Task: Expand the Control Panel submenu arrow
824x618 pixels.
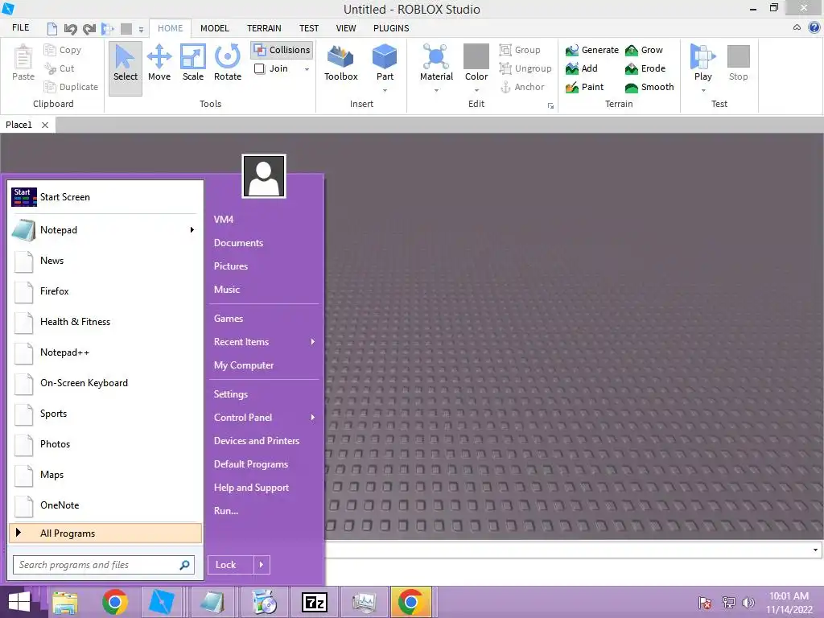Action: [313, 418]
